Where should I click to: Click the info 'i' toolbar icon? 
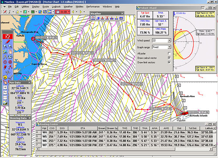coord(10,12)
